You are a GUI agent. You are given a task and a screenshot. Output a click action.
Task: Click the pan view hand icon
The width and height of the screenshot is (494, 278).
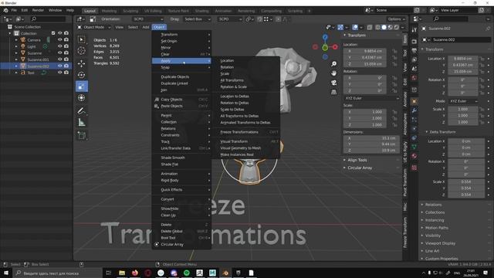(x=333, y=73)
